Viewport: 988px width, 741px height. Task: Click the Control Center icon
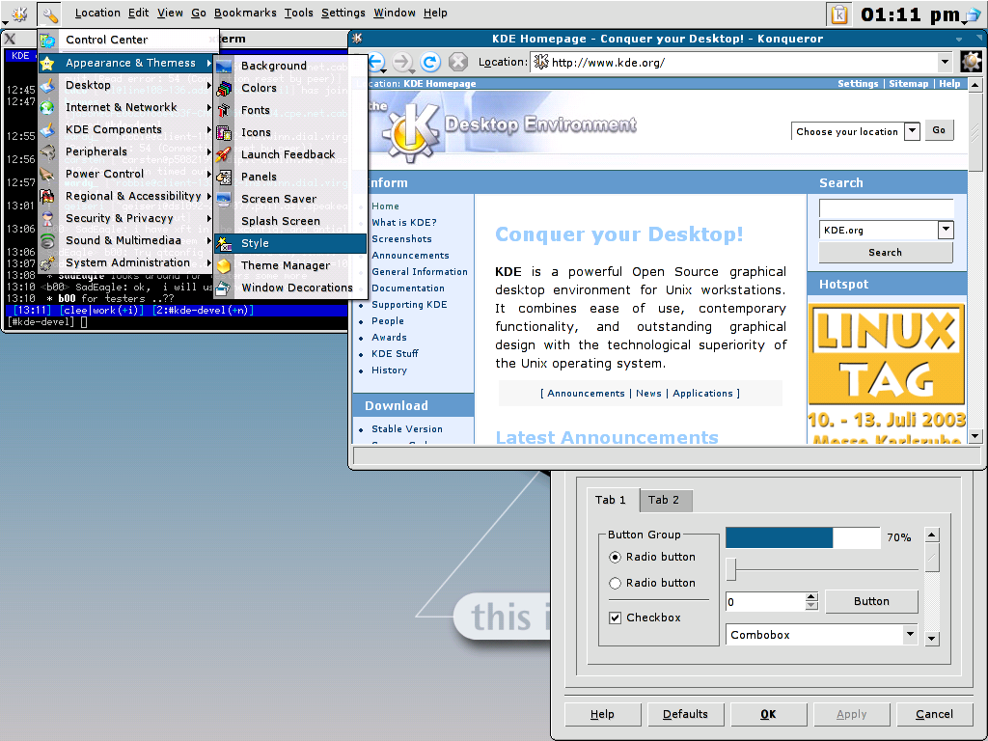coord(48,41)
